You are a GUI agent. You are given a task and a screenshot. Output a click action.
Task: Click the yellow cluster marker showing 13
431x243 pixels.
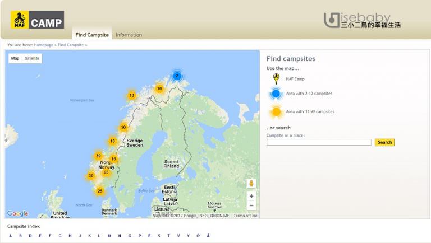[x=131, y=95]
